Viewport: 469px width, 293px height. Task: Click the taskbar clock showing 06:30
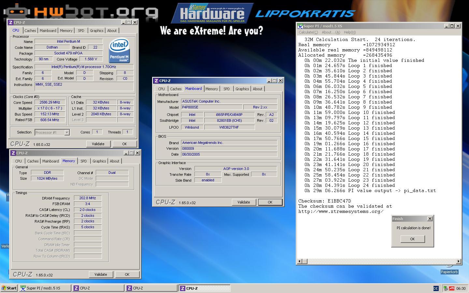461,288
